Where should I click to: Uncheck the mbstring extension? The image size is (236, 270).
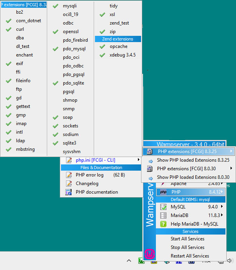(x=25, y=149)
